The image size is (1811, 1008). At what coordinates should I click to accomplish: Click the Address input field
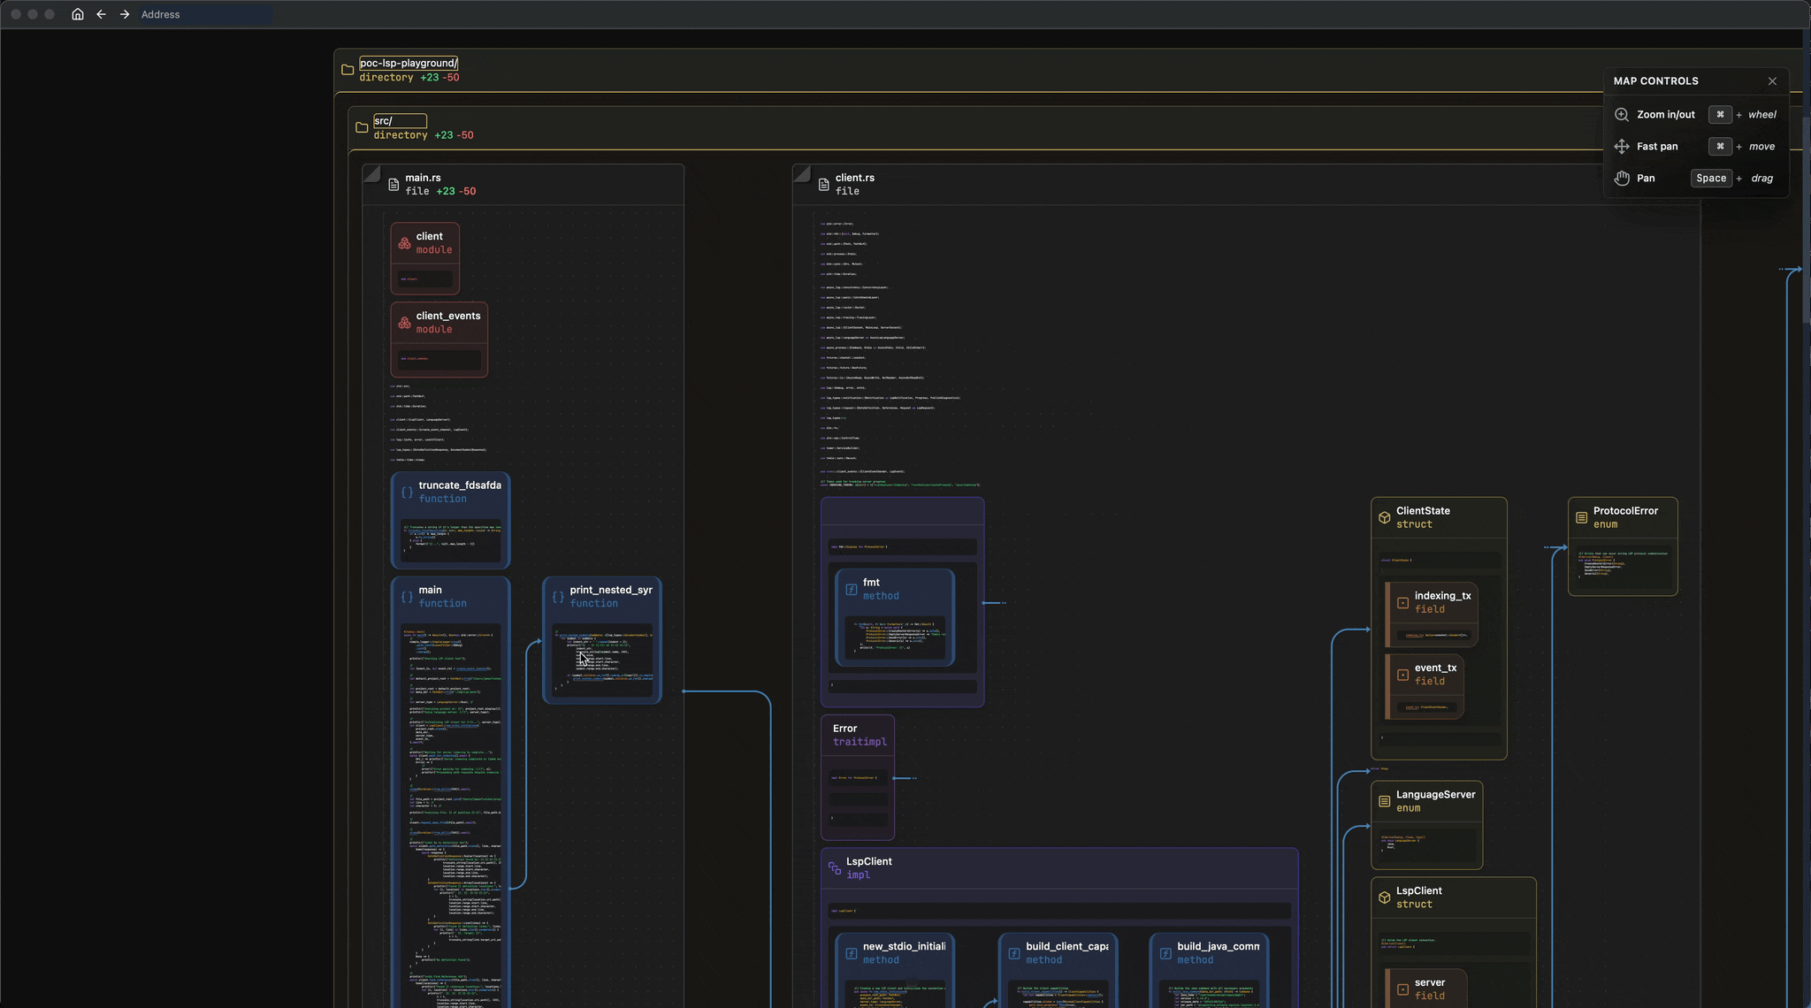[x=205, y=14]
